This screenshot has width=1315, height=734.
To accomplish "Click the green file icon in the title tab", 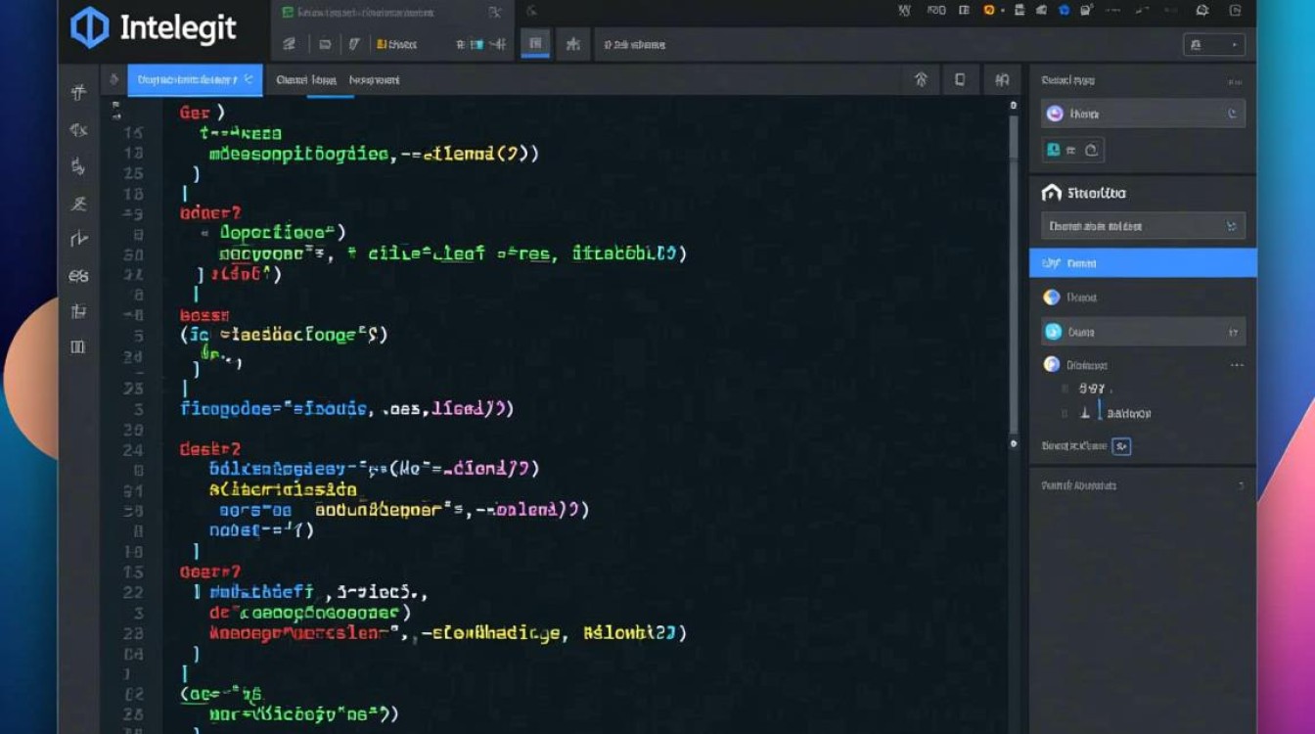I will coord(288,12).
